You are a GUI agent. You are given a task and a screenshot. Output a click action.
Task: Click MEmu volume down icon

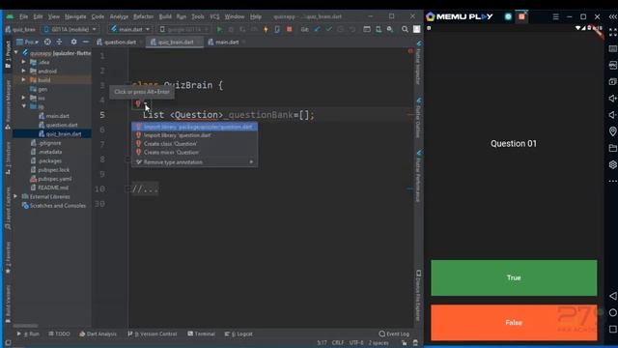612,115
